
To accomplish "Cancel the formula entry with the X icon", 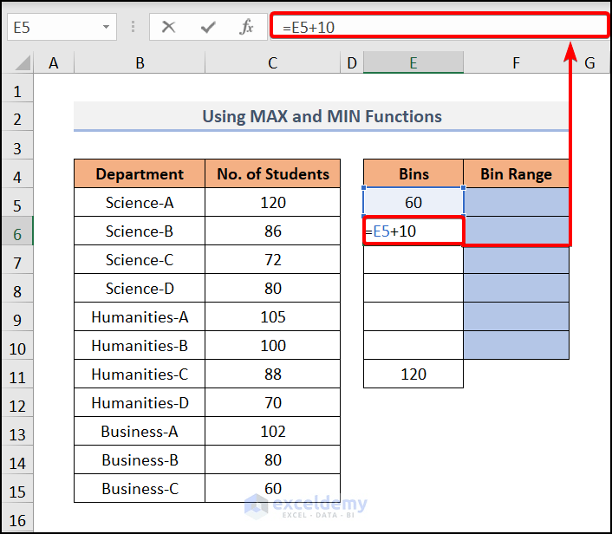I will click(169, 27).
